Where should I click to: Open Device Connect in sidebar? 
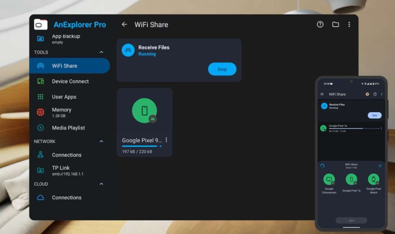(x=70, y=81)
